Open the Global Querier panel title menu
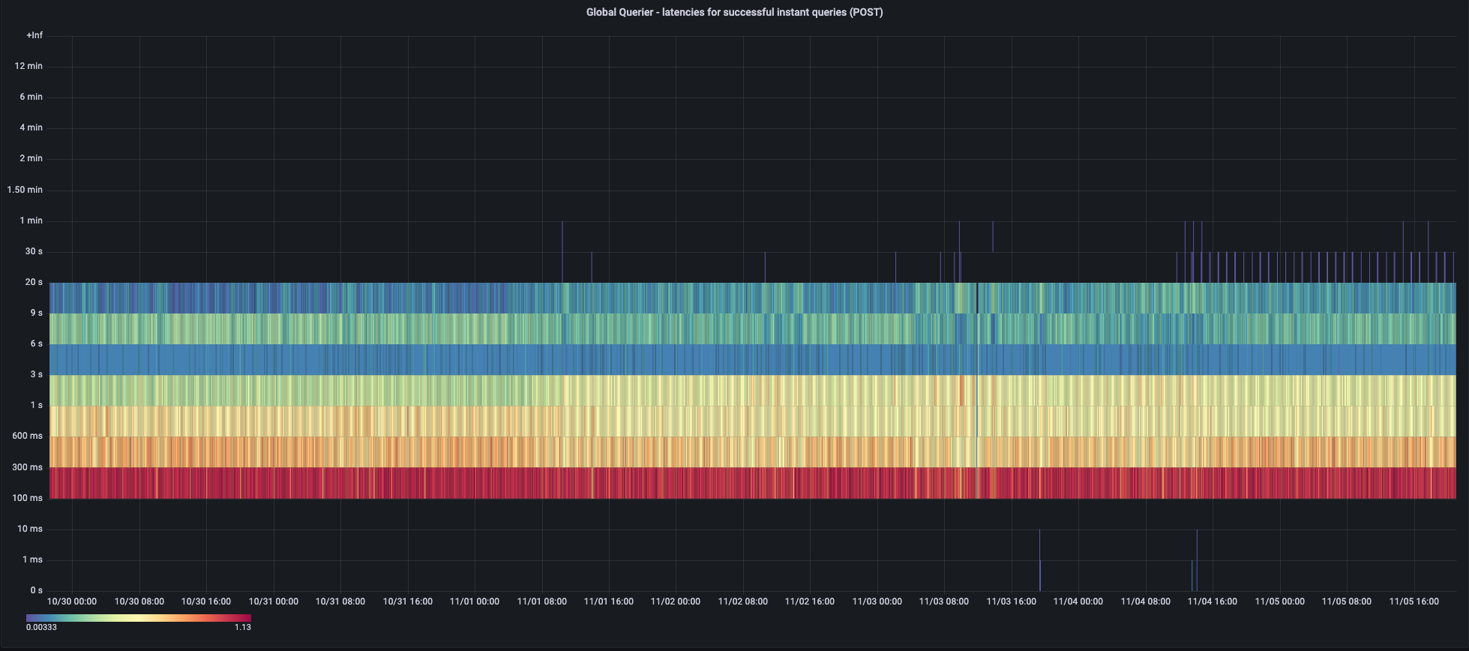Screen dimensions: 1469x651 point(734,12)
